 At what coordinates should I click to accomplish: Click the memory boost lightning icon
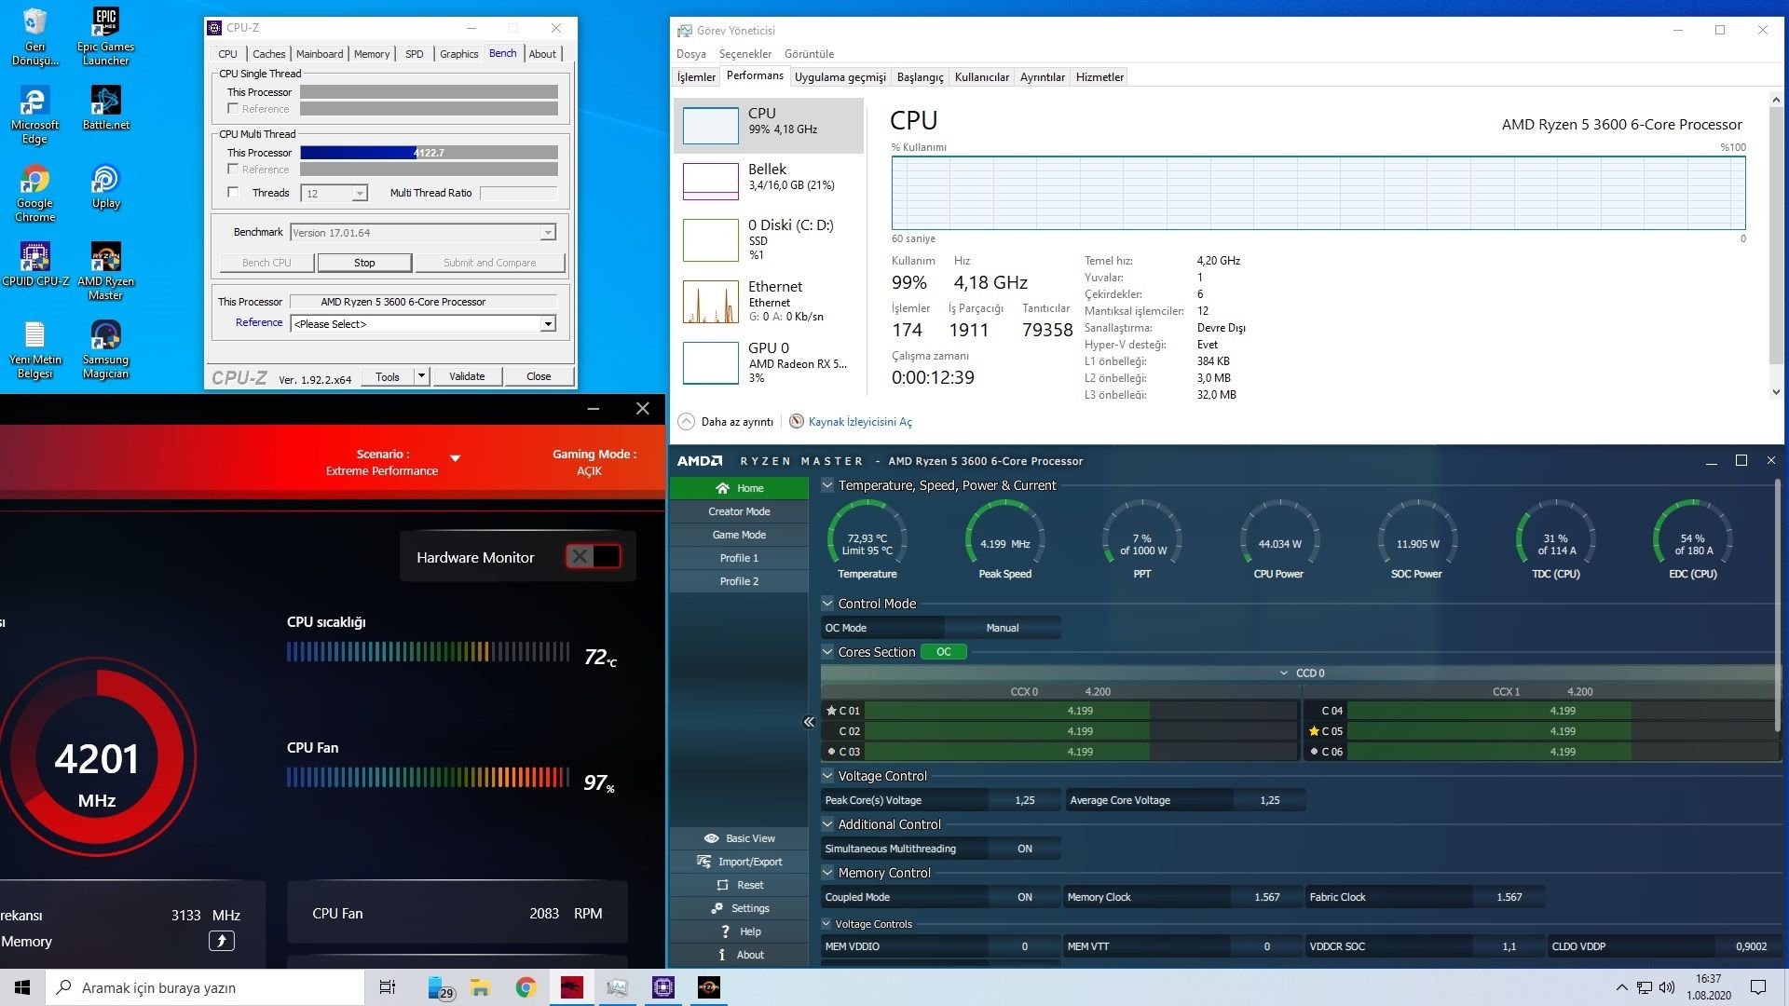click(221, 941)
